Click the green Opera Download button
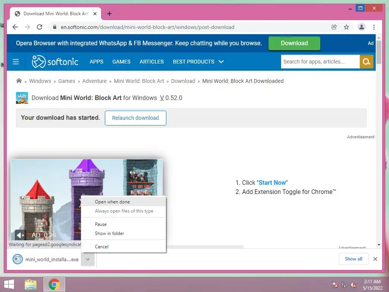Image resolution: width=389 pixels, height=292 pixels. coord(294,43)
